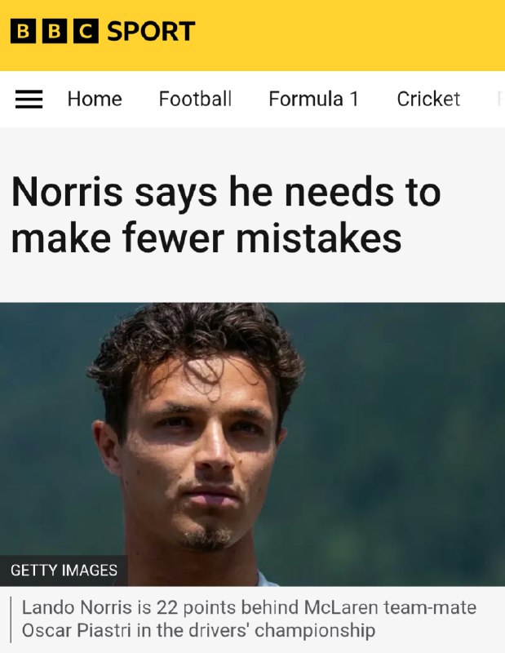Click the empty yellow header banner area
This screenshot has width=505, height=653.
coord(350,35)
